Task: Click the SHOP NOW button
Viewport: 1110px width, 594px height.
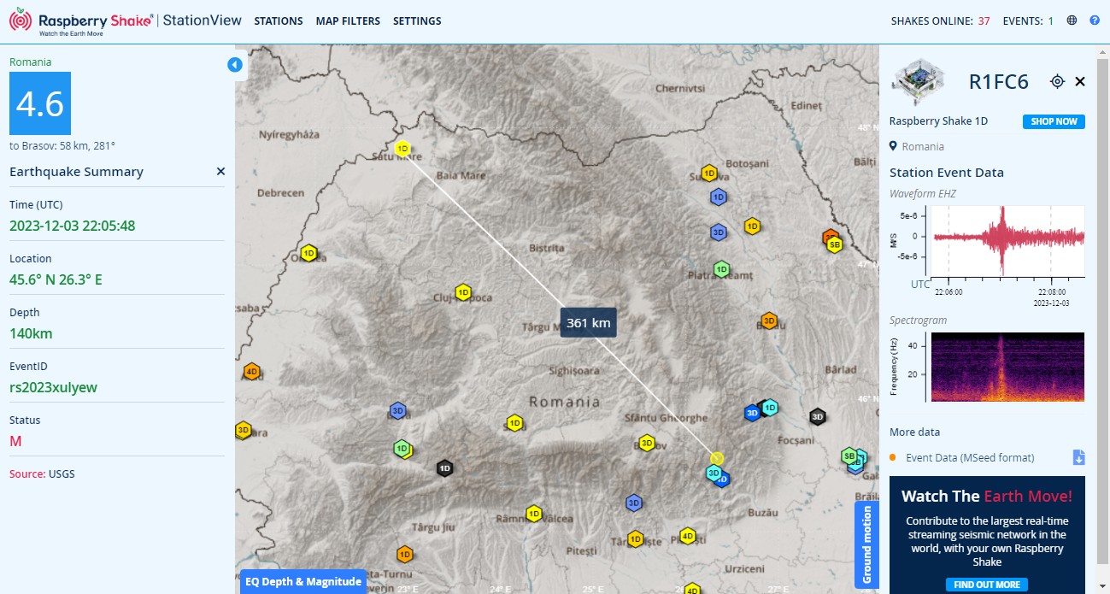Action: coord(1054,121)
